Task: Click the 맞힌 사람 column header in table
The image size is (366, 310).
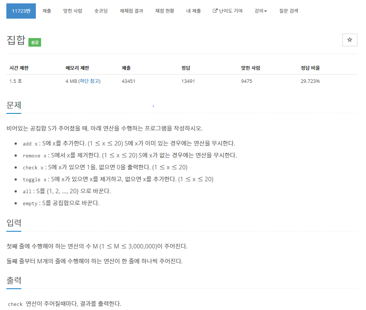Action: click(251, 68)
